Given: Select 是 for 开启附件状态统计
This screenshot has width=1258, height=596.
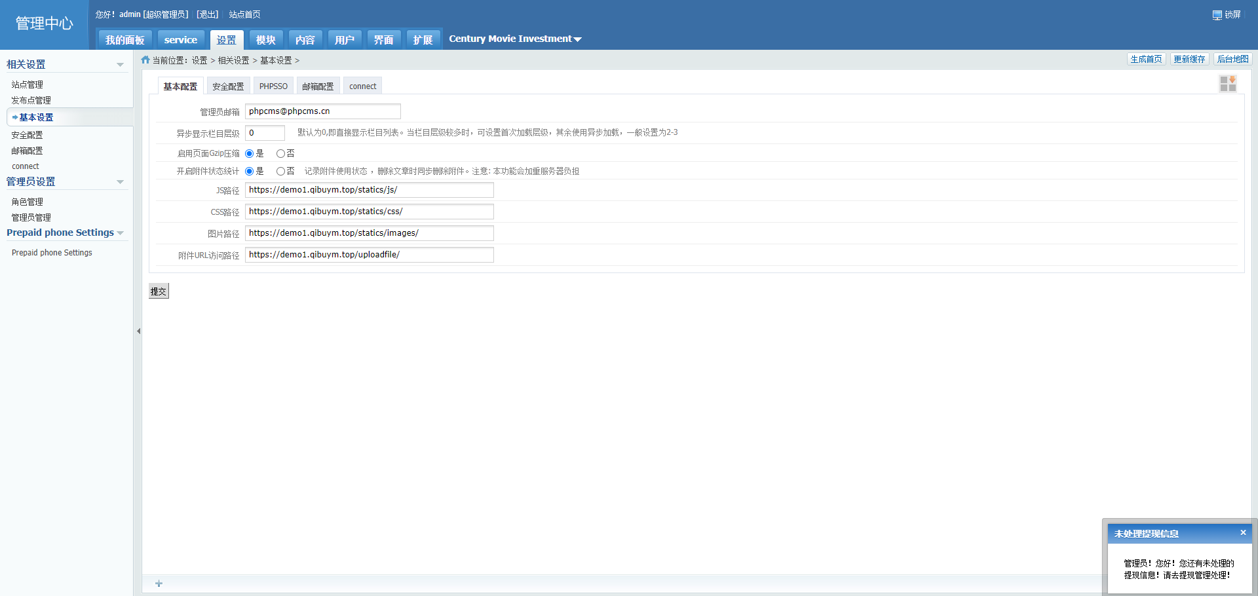Looking at the screenshot, I should pos(249,172).
